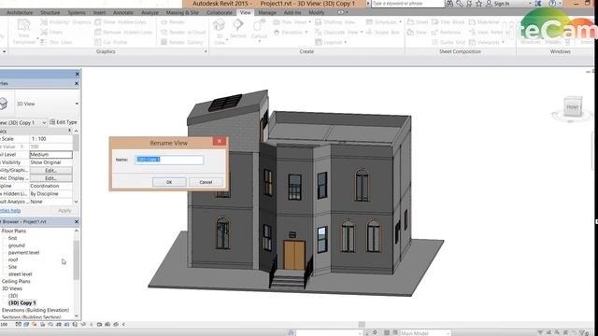Click the 3D View ribbon button

(220, 32)
